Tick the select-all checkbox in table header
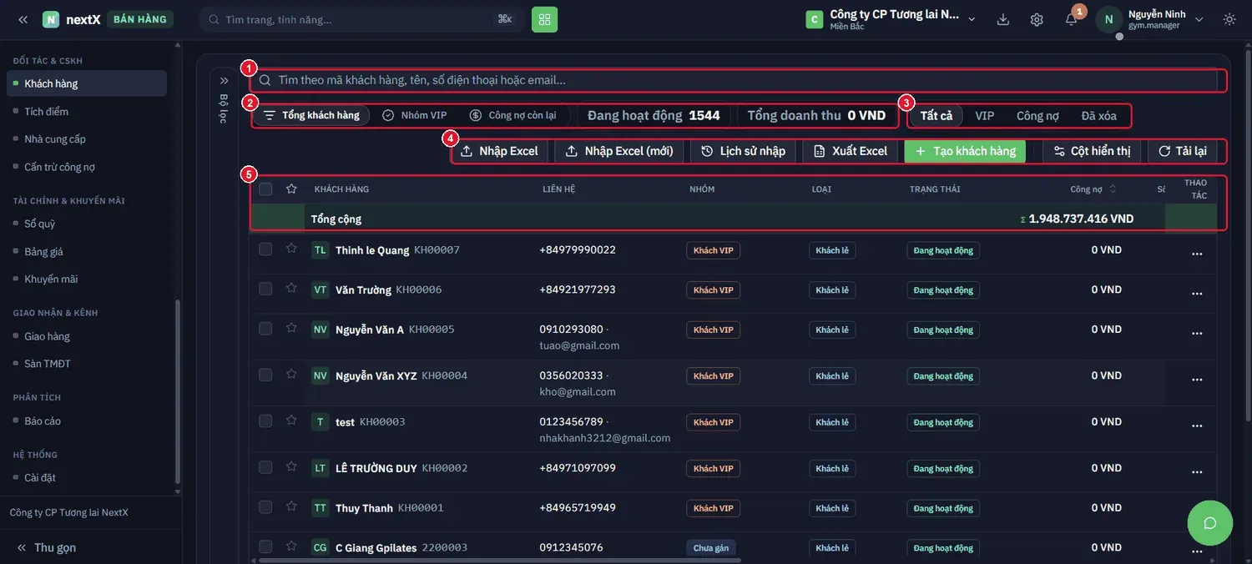 tap(265, 189)
